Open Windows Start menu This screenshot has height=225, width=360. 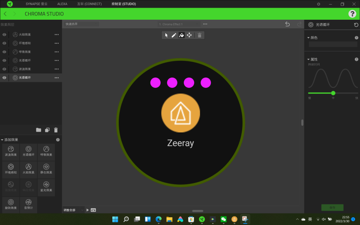coord(115,219)
